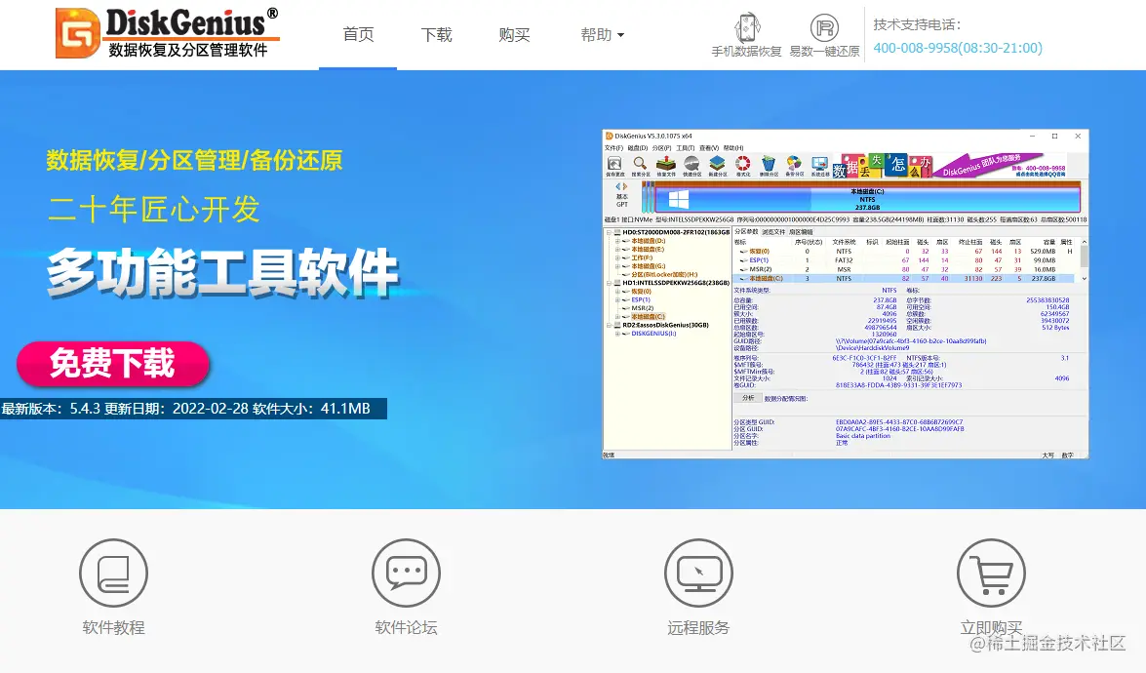The height and width of the screenshot is (673, 1146).
Task: Click the 本地磁盘(C:) NTFS partition bar
Action: 867,199
